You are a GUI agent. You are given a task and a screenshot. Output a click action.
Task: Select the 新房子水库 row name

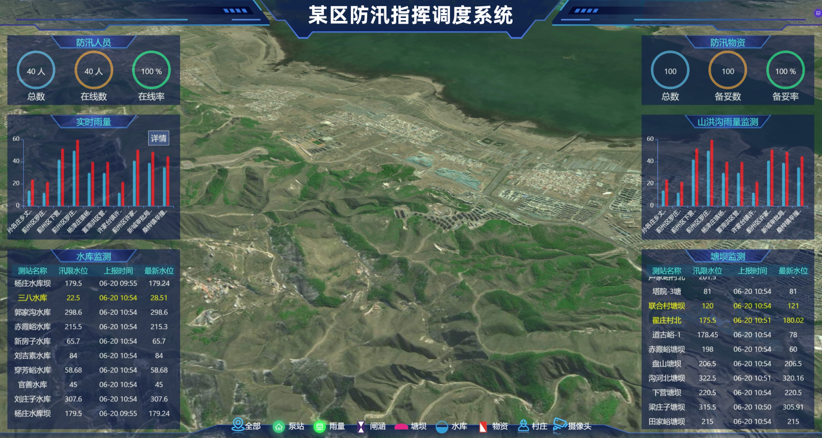[x=33, y=341]
